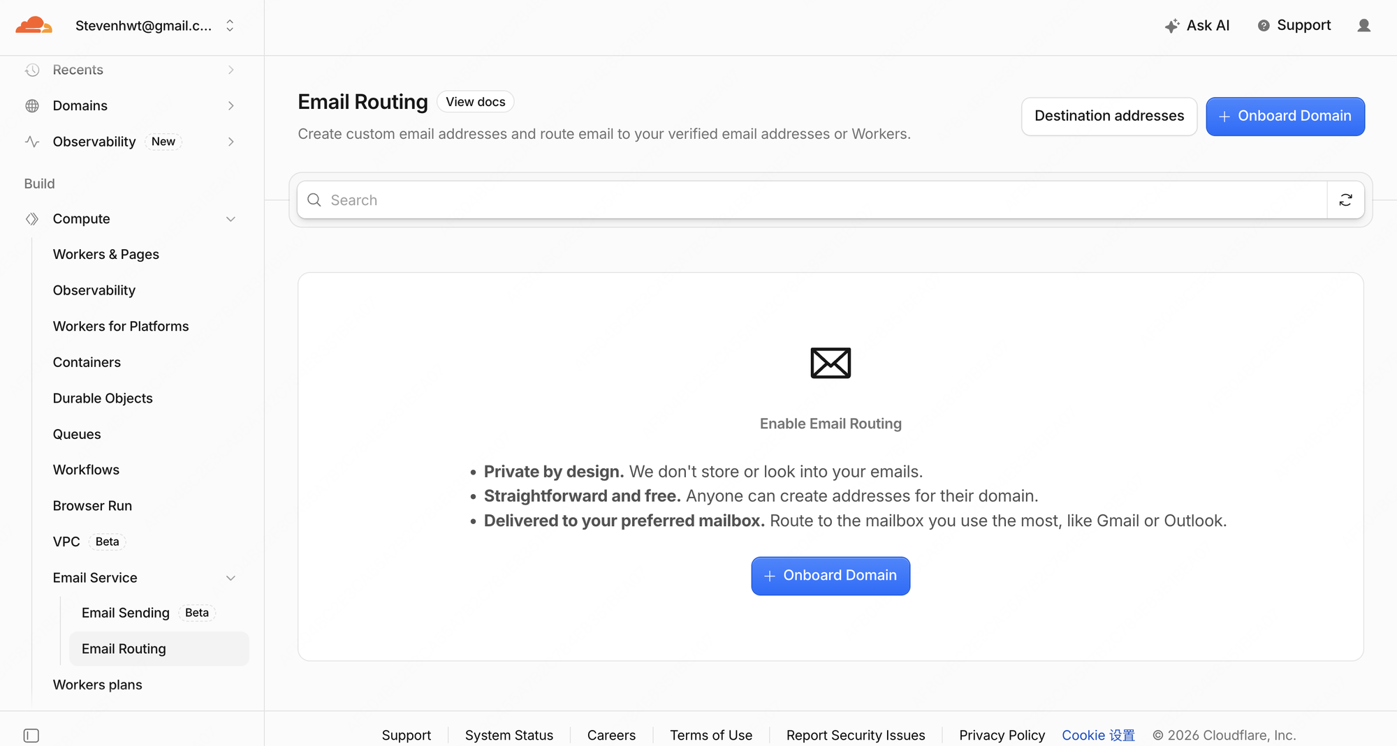
Task: Open Workers & Pages
Action: pyautogui.click(x=106, y=255)
